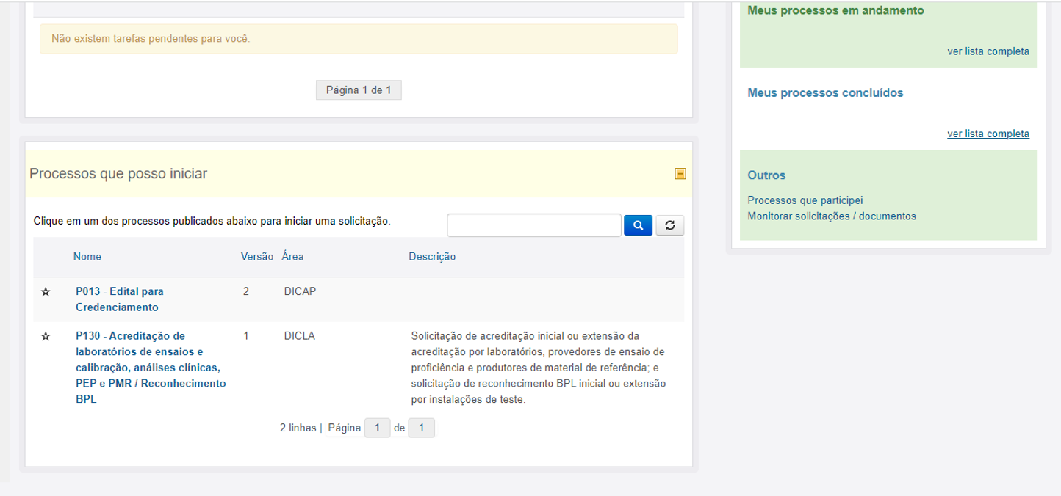This screenshot has width=1061, height=496.
Task: Open ver lista completa under processos concluídos
Action: (x=988, y=134)
